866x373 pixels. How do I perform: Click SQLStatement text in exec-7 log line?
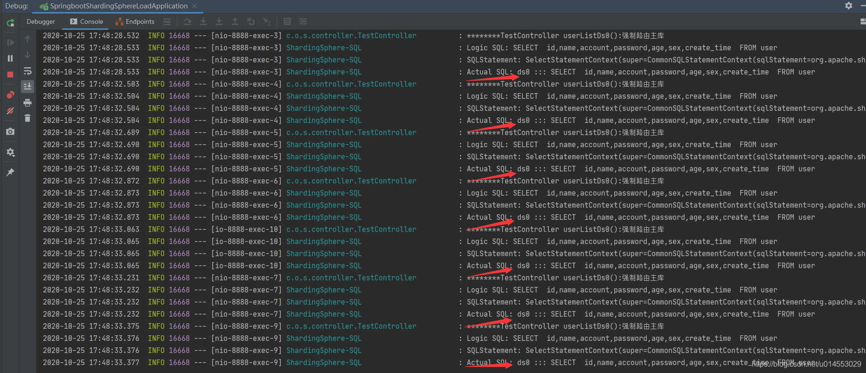coord(666,302)
